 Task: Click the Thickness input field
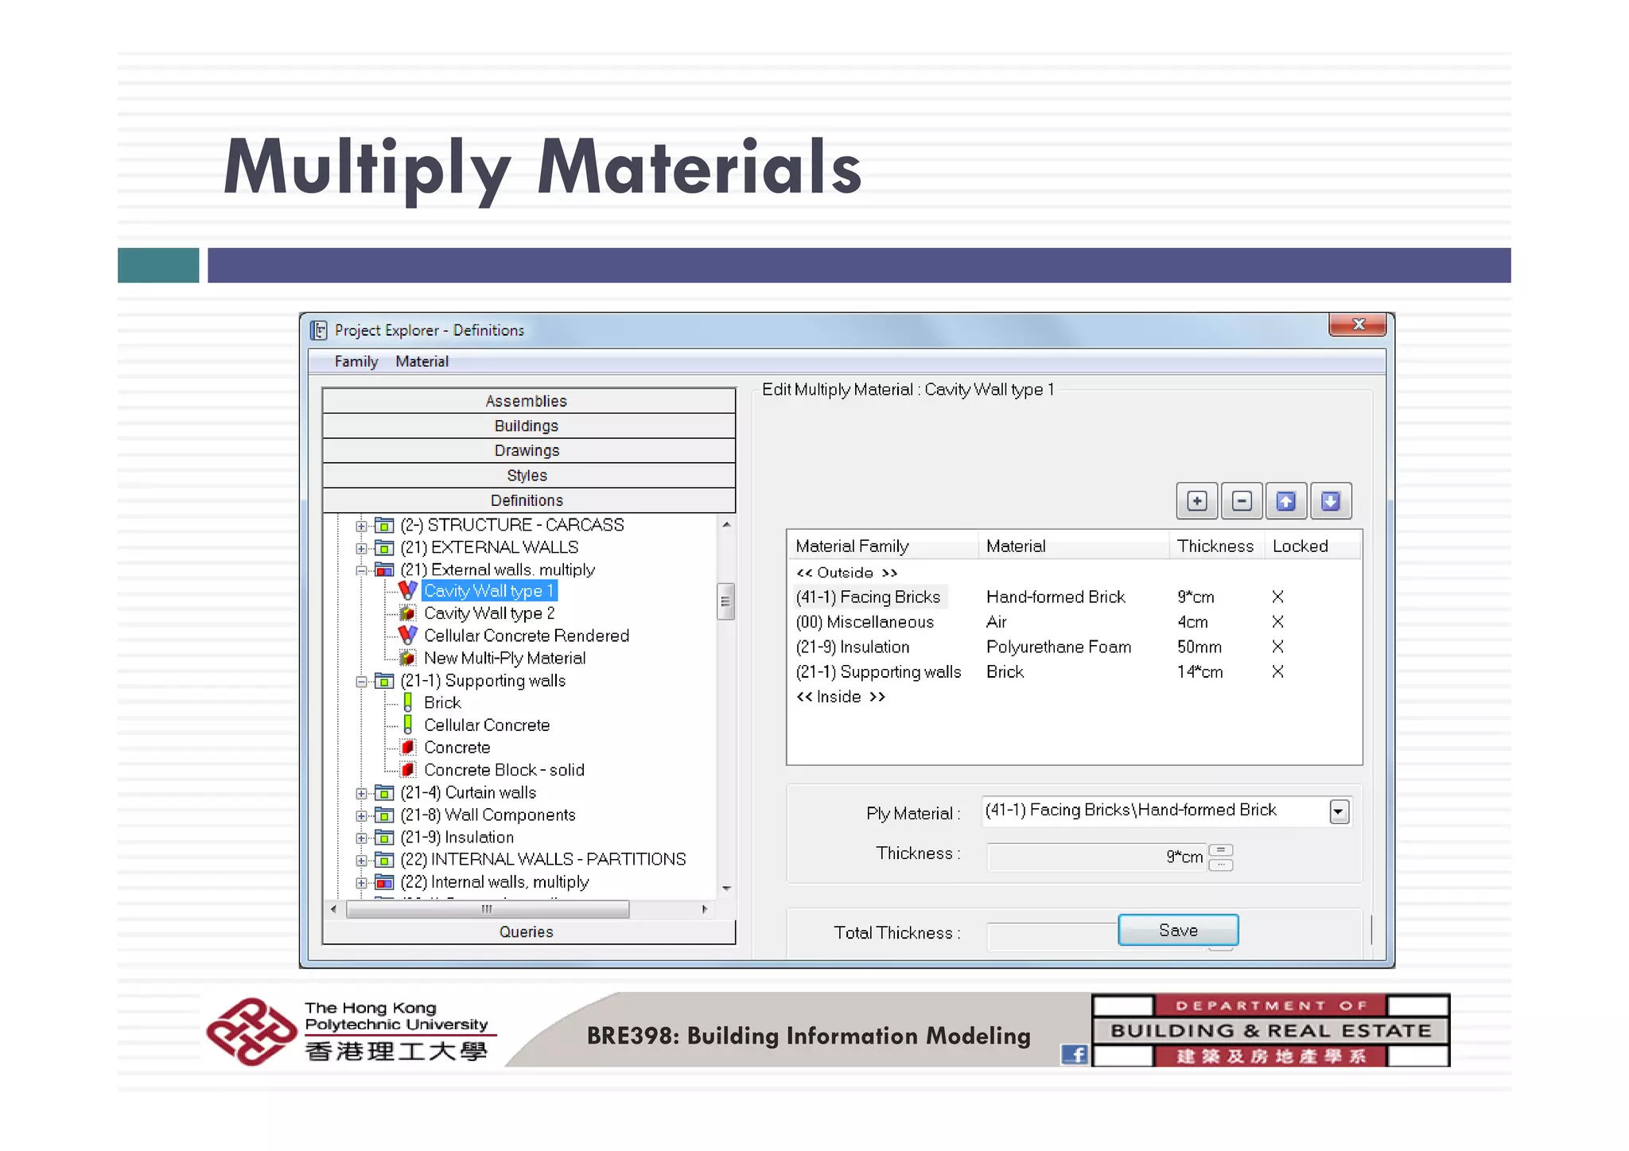tap(1096, 857)
